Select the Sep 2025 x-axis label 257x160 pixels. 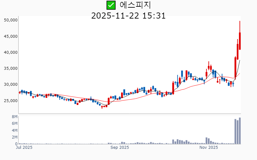tap(120, 148)
